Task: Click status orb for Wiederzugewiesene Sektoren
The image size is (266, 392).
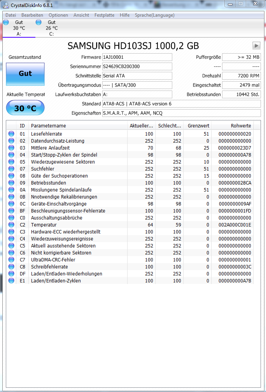Action: click(11, 162)
